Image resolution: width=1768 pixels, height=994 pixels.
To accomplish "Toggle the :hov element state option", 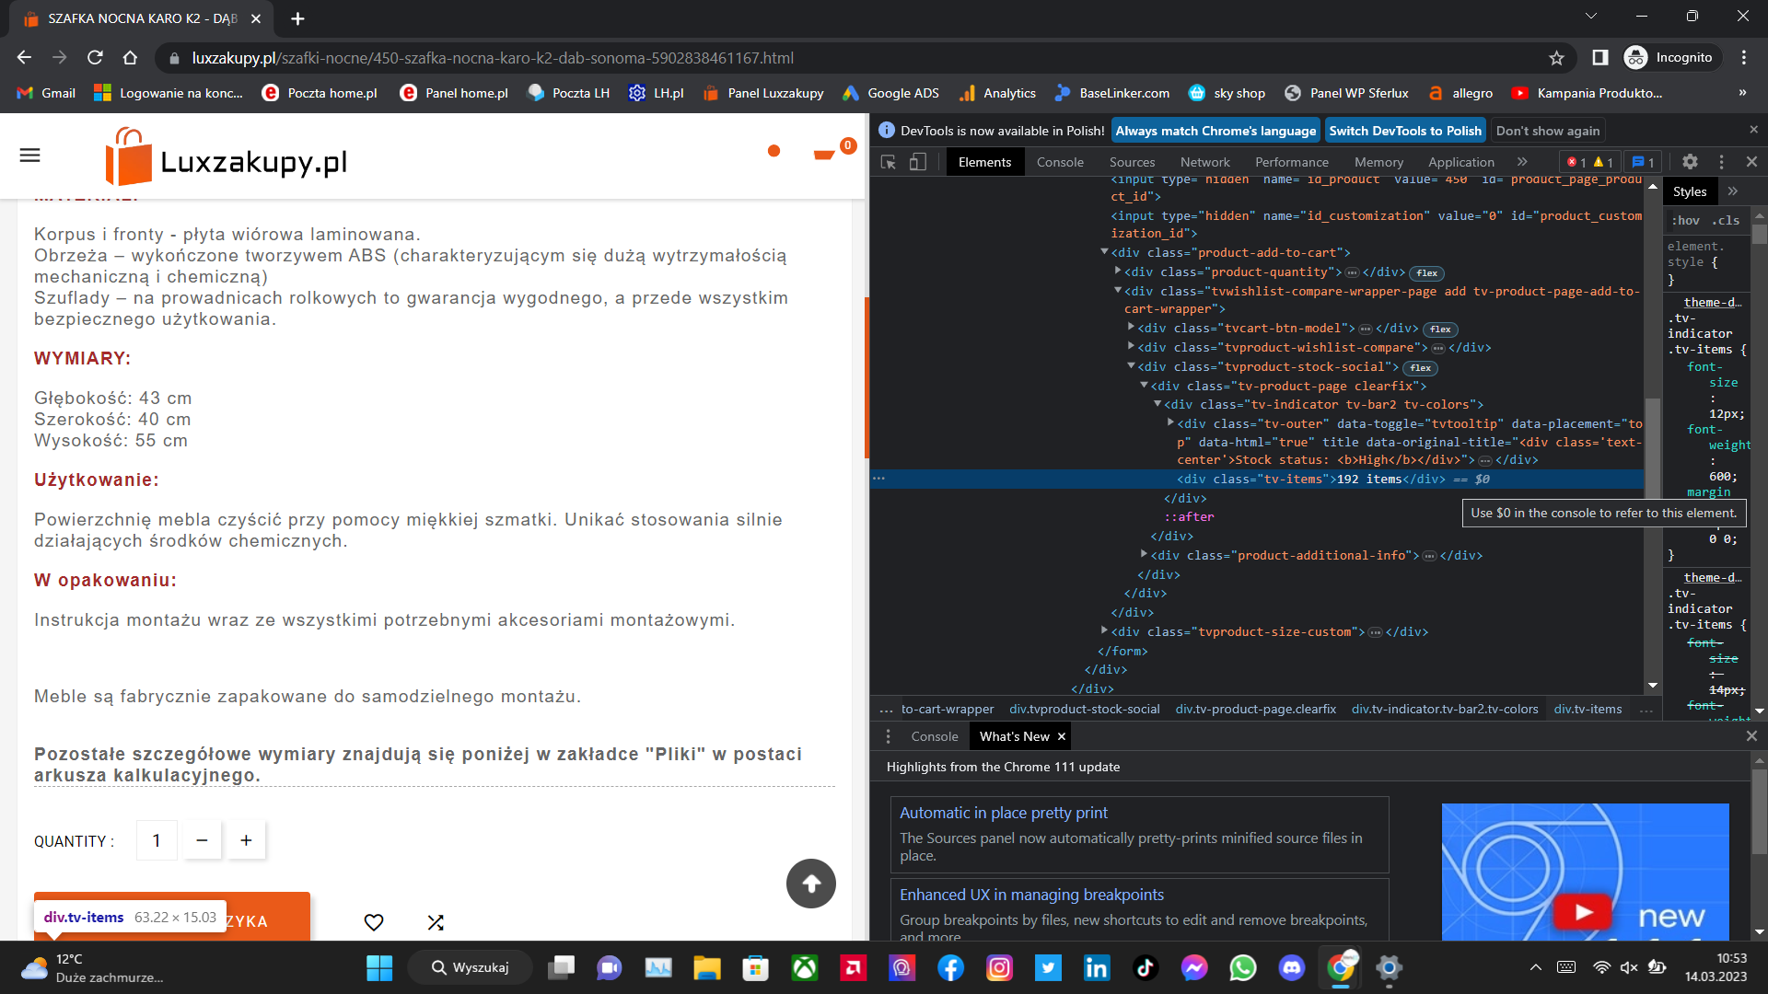I will click(x=1685, y=221).
